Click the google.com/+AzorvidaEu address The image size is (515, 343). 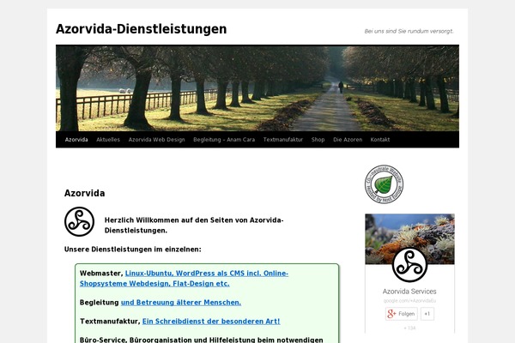(409, 301)
